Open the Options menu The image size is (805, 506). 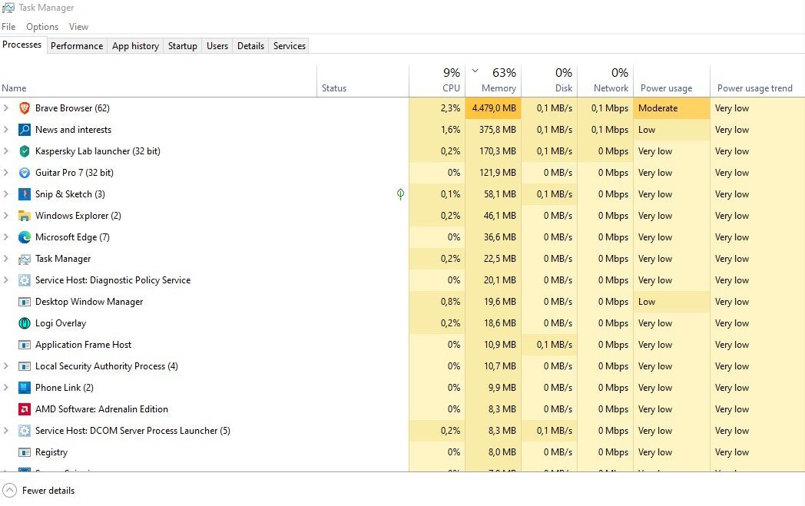pyautogui.click(x=42, y=27)
